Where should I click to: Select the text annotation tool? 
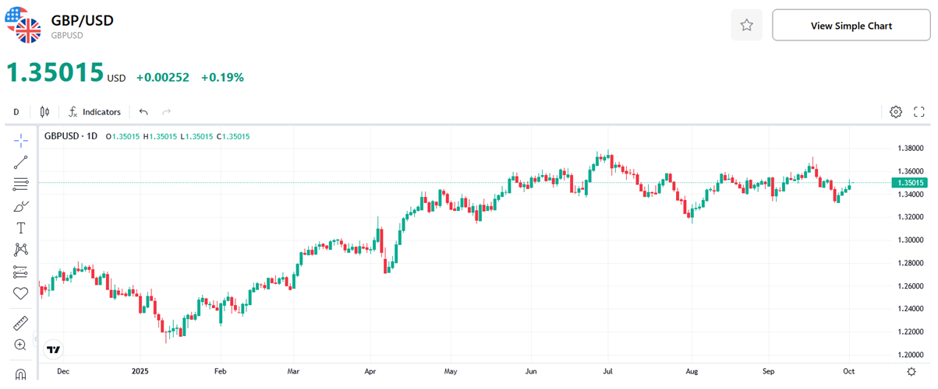pyautogui.click(x=21, y=228)
